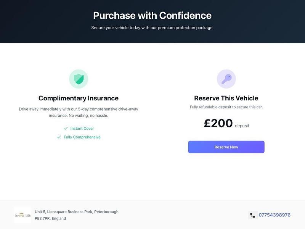Click the green shield insurance icon
Viewport: 305px width, 229px height.
coord(79,79)
